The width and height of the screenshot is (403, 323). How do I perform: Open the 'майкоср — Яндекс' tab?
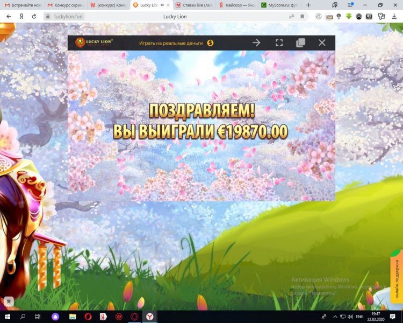[x=236, y=5]
